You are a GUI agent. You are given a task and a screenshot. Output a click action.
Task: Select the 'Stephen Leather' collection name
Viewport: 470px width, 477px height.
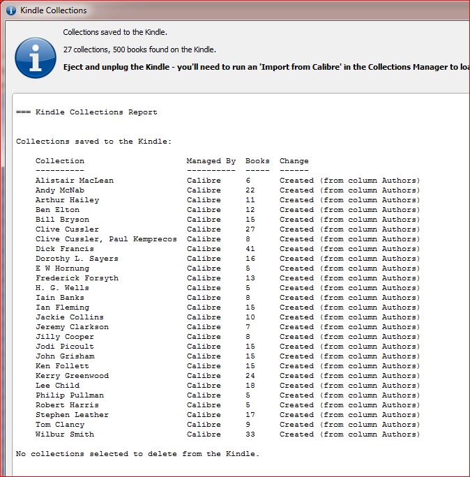72,414
